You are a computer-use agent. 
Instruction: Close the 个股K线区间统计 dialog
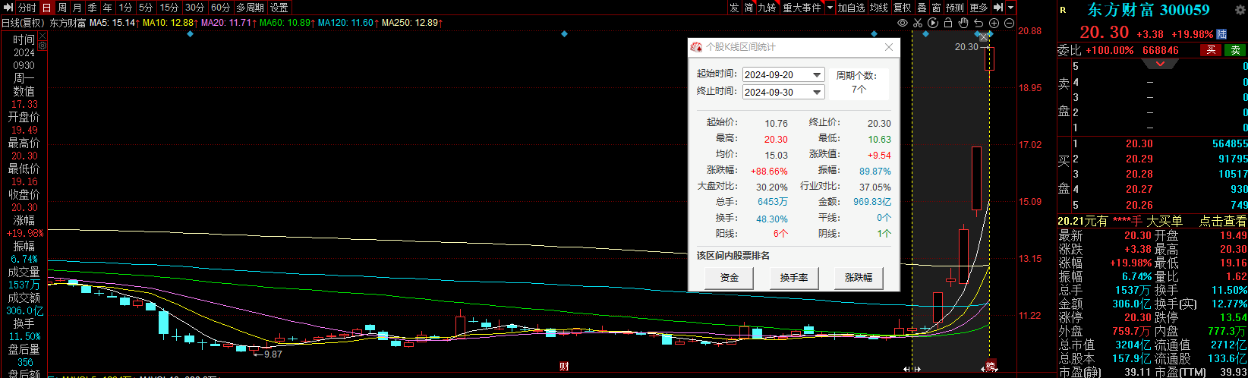tap(889, 47)
